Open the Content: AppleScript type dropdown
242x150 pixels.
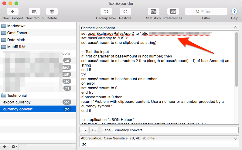pyautogui.click(x=159, y=28)
